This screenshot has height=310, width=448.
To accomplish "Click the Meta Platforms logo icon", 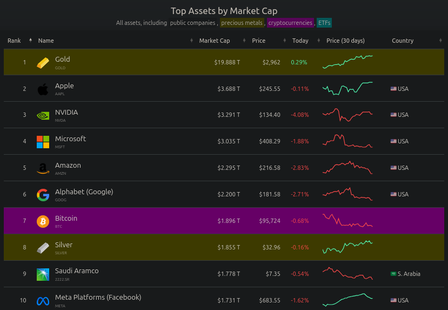I will pyautogui.click(x=43, y=301).
